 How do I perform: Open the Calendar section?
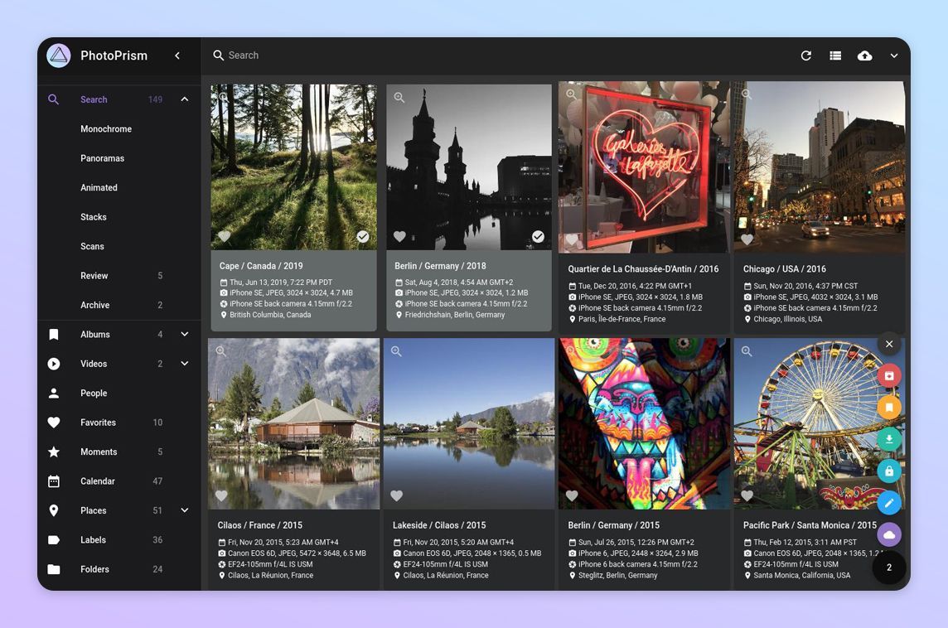pos(97,481)
